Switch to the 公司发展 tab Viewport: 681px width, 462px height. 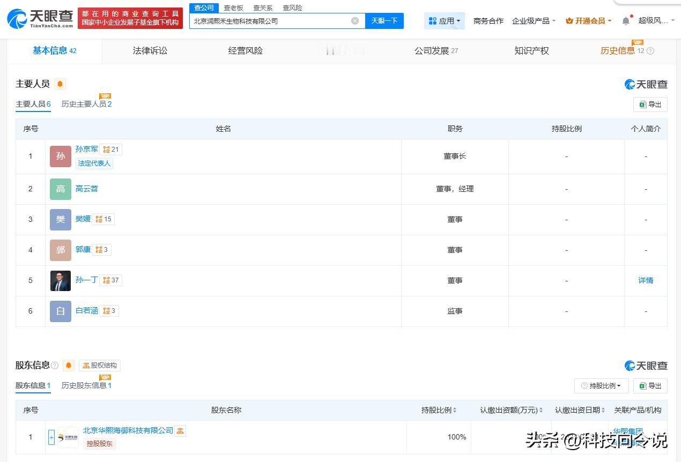[436, 51]
